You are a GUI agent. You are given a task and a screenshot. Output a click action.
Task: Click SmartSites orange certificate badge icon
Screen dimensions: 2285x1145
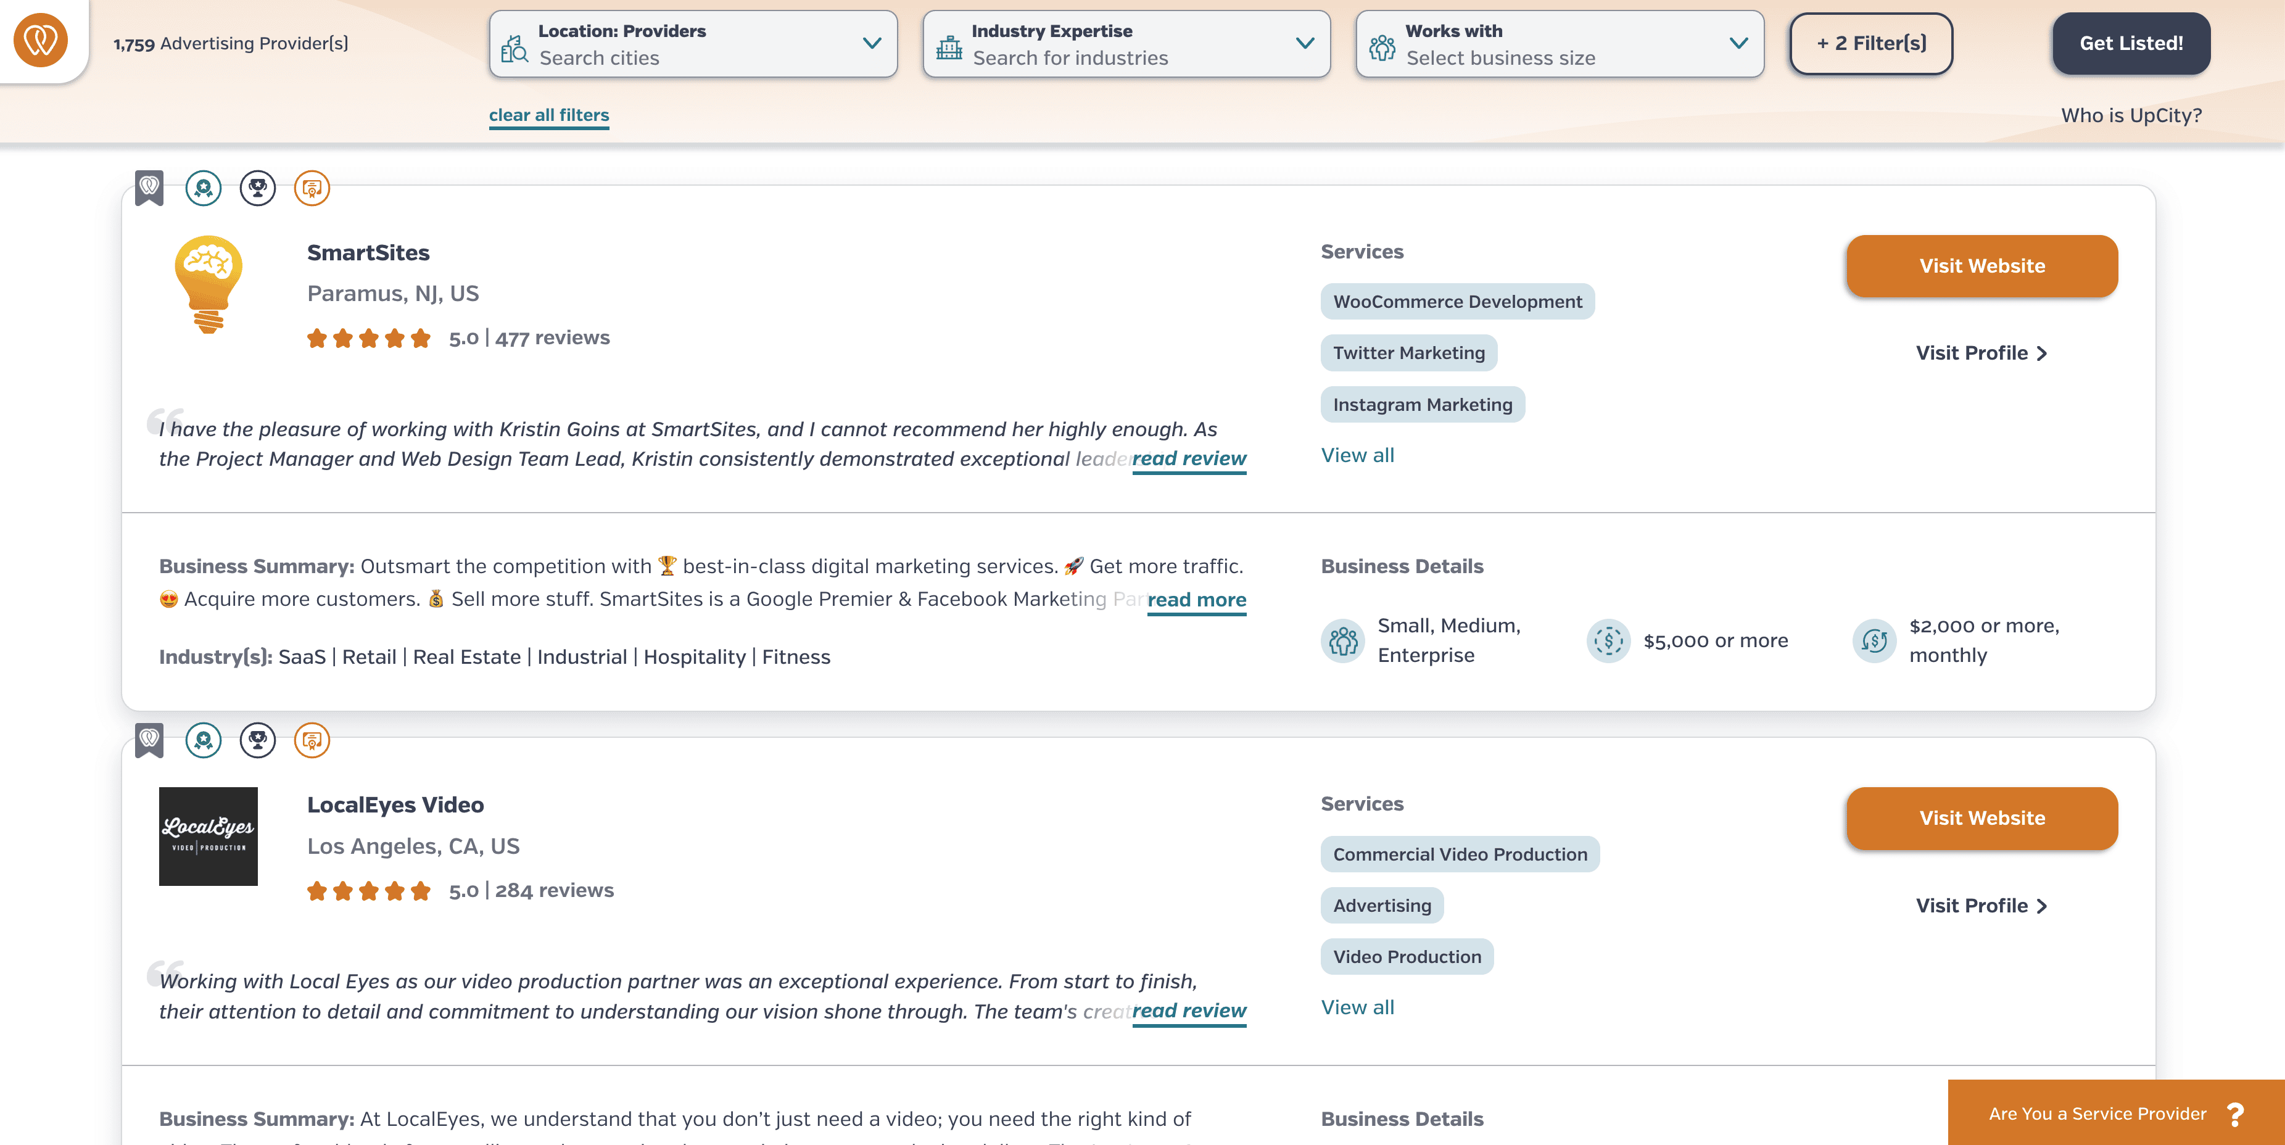[x=312, y=188]
